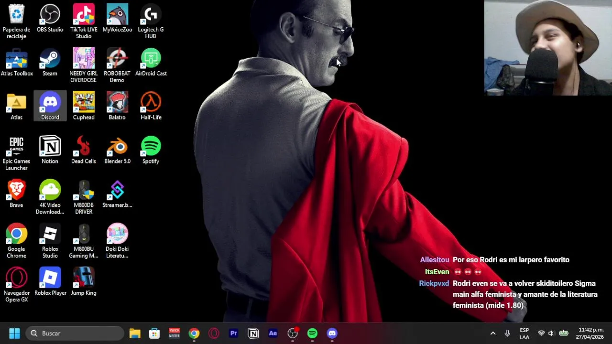
Task: Select the Half-Life desktop icon
Action: coord(151,107)
